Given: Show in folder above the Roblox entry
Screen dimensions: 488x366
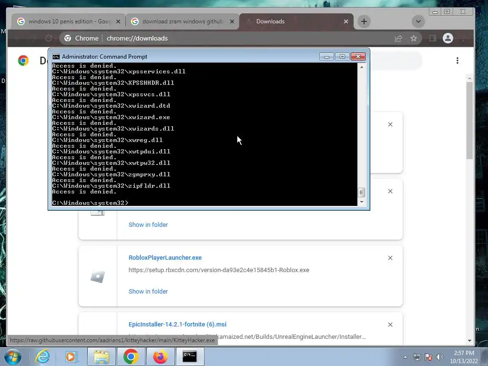Looking at the screenshot, I should coord(148,225).
